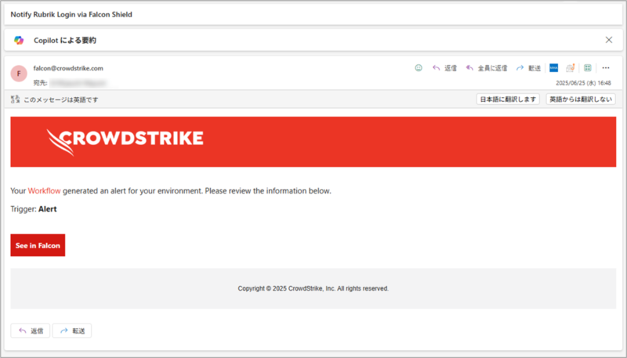Open the green apps grid icon
Image resolution: width=627 pixels, height=358 pixels.
[x=587, y=68]
